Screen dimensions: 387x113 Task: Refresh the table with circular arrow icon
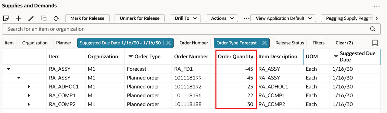pyautogui.click(x=56, y=18)
